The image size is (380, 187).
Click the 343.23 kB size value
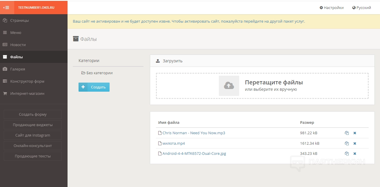[308, 154]
